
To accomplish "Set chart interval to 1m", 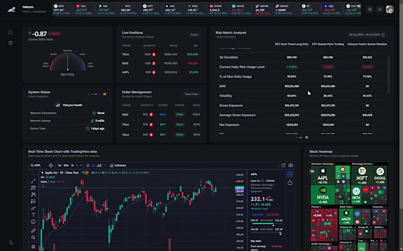I will click(x=60, y=165).
